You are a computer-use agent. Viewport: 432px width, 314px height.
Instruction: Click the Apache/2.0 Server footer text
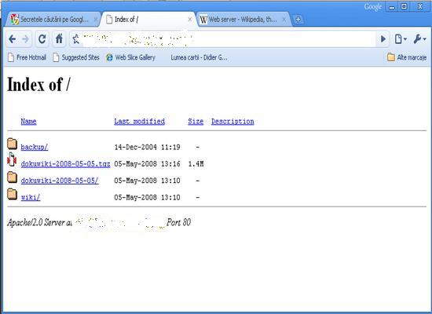40,222
